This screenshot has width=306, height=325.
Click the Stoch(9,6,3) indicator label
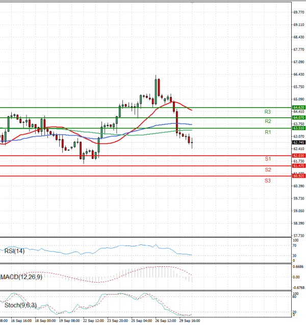(20, 306)
